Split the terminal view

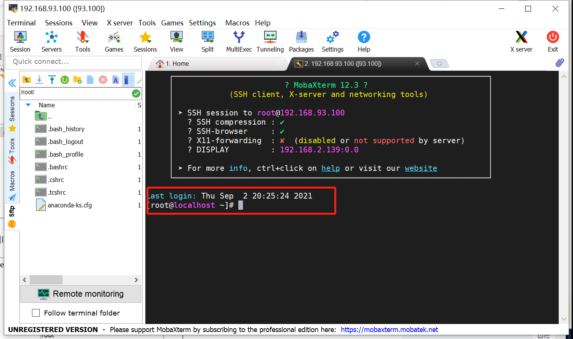[x=207, y=41]
